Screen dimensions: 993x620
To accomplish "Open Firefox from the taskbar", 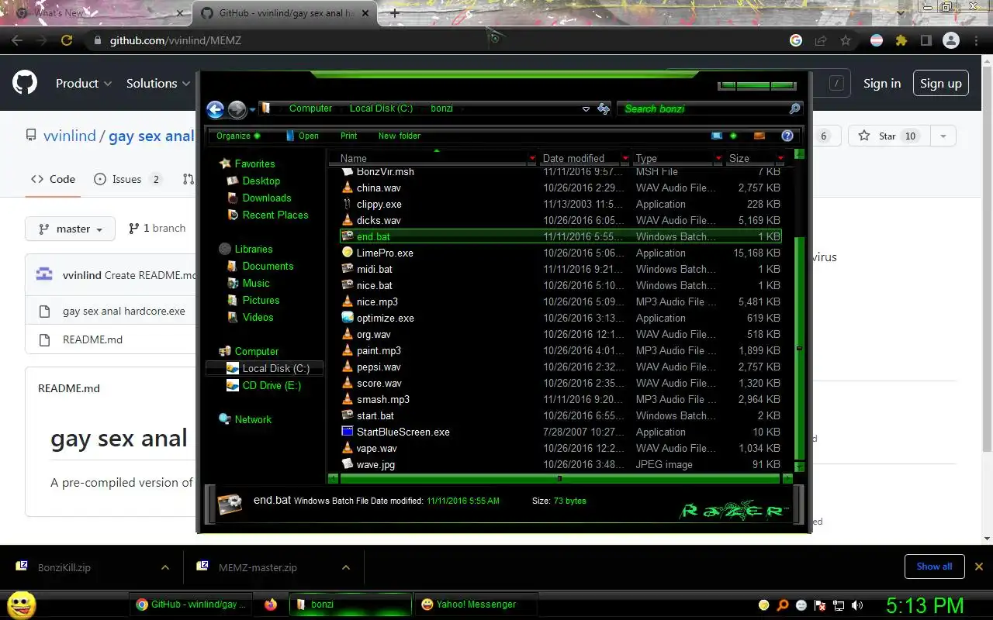I will [271, 604].
